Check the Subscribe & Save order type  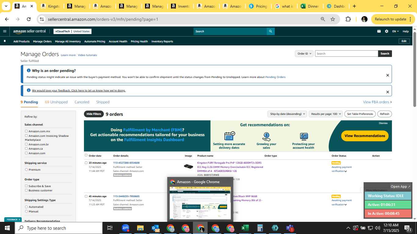(26, 186)
